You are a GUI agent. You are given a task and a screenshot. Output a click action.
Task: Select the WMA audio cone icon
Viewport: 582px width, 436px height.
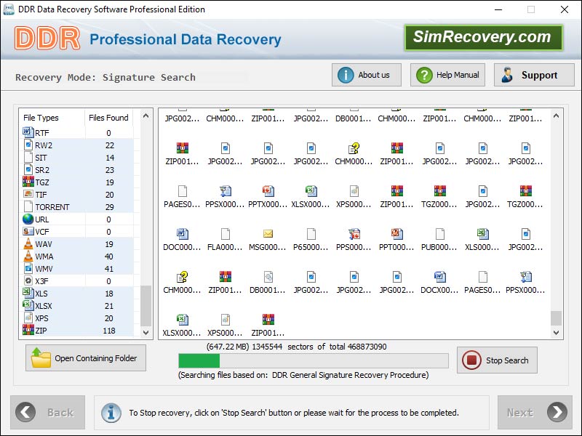(28, 256)
